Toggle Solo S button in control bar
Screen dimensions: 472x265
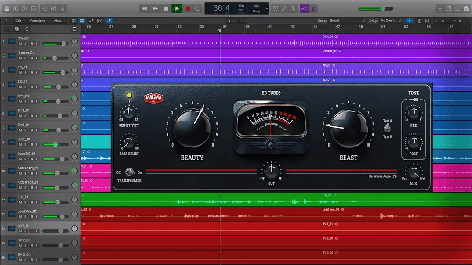(293, 9)
